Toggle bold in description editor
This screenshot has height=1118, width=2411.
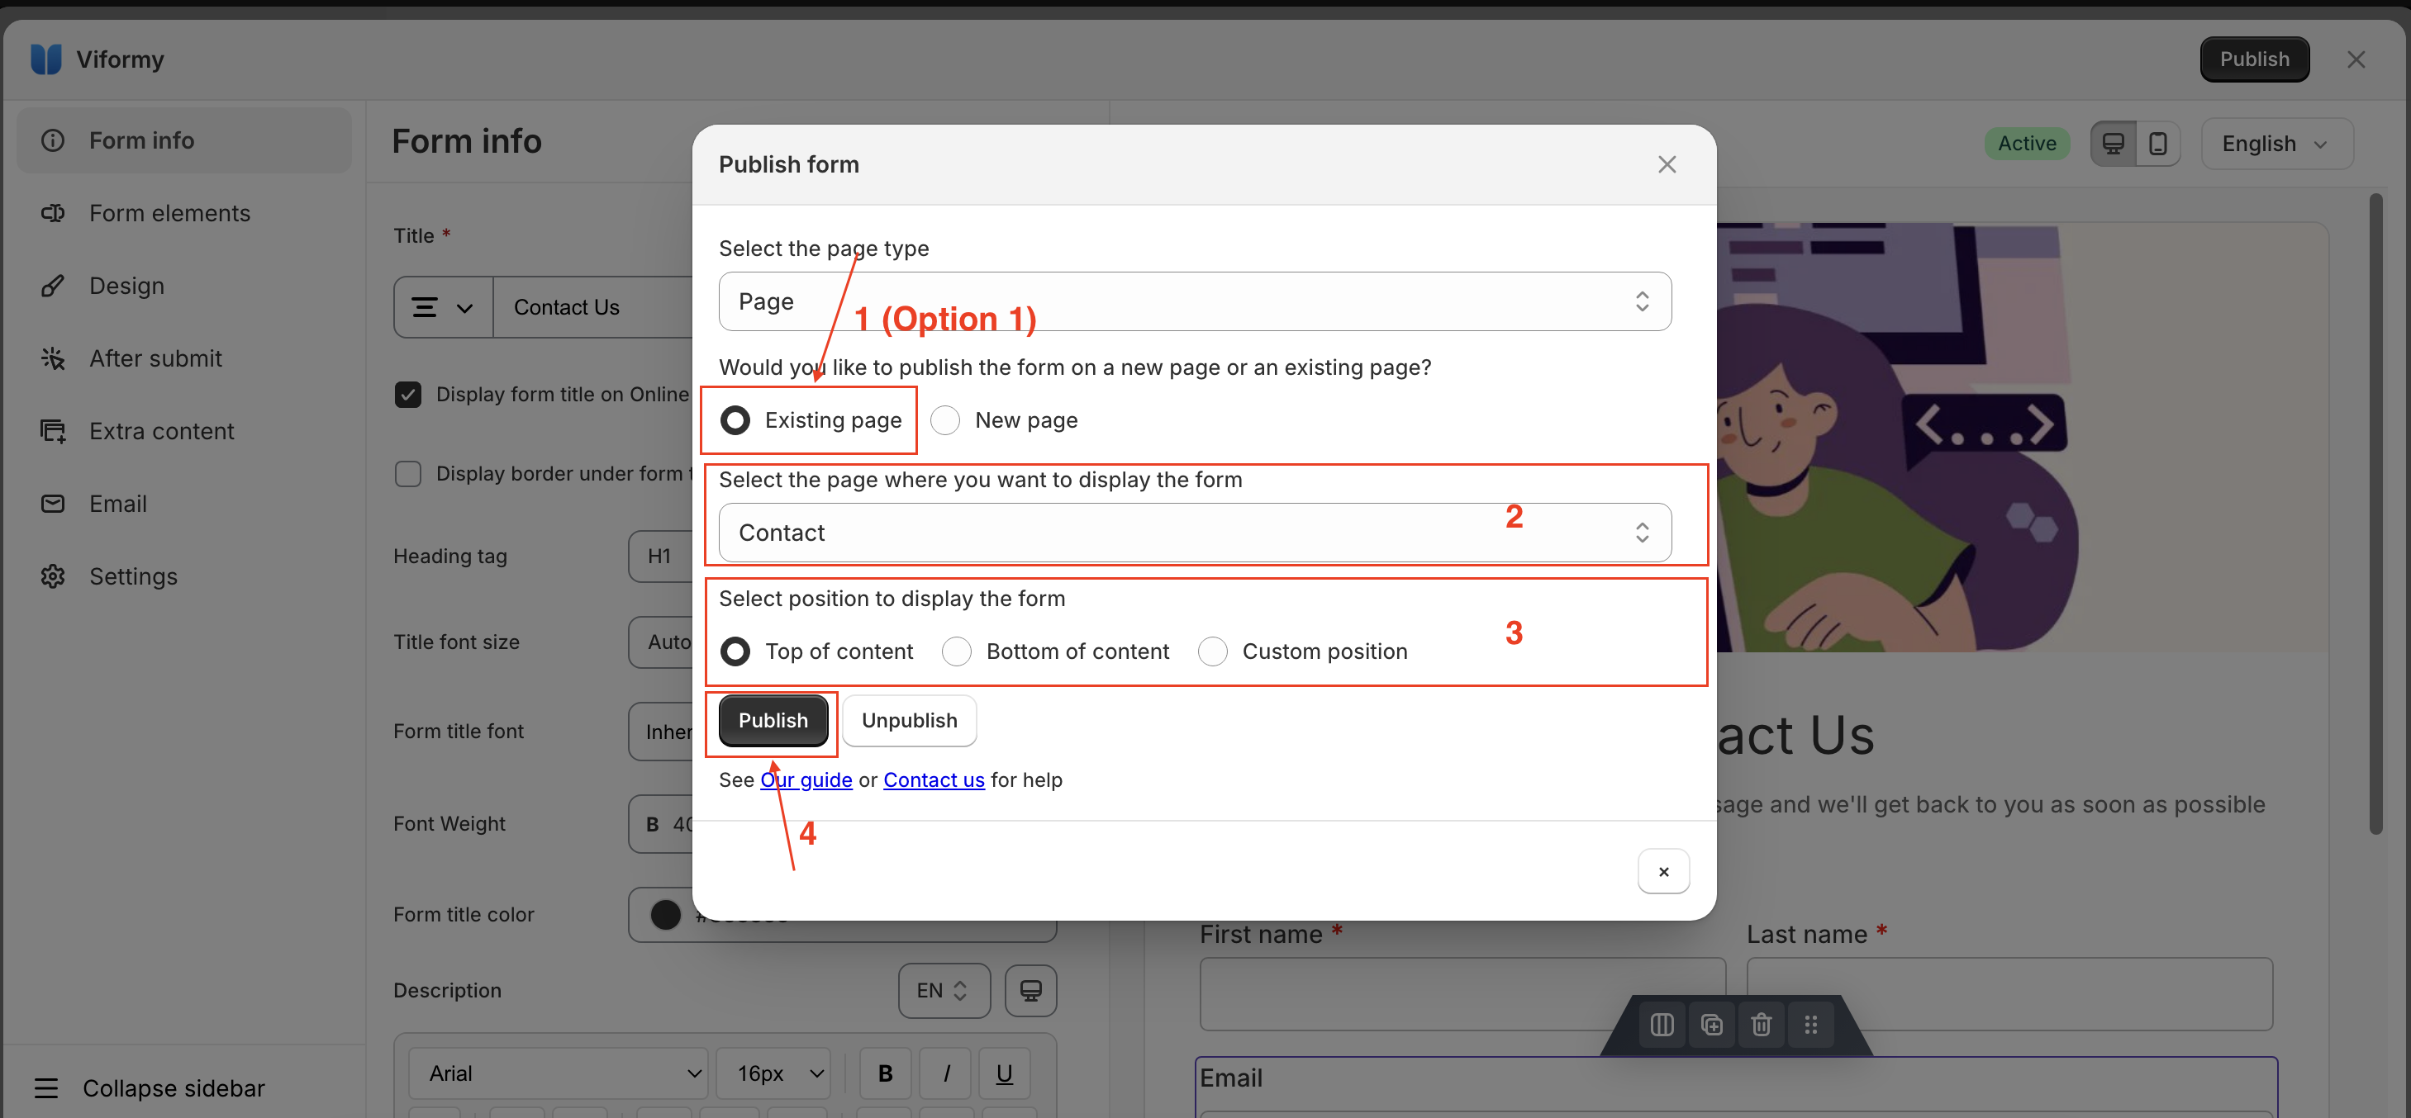coord(884,1073)
